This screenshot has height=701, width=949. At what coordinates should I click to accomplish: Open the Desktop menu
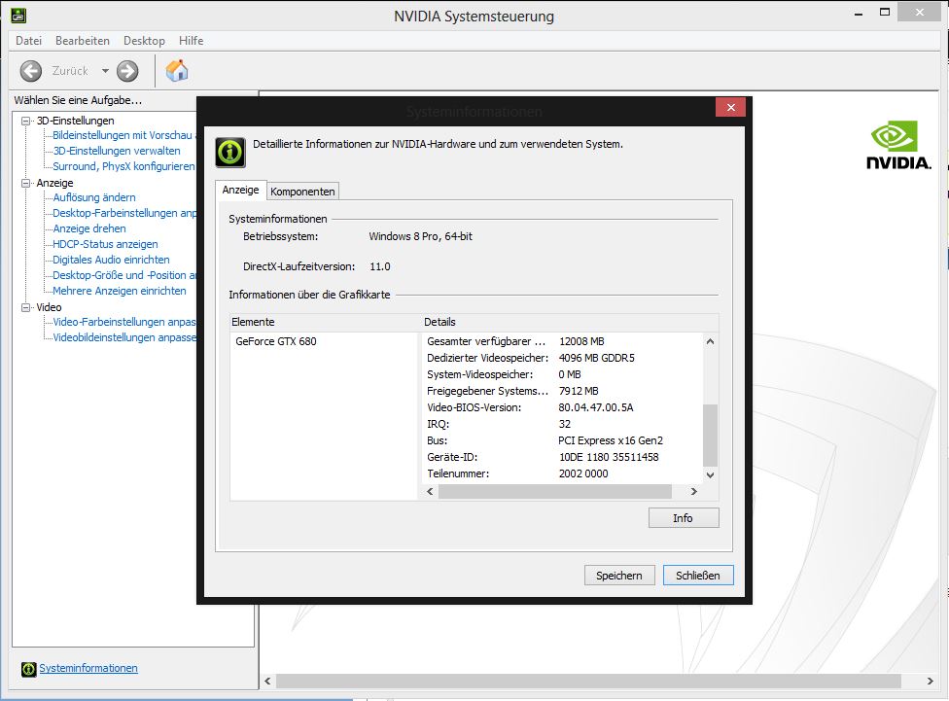[x=144, y=41]
